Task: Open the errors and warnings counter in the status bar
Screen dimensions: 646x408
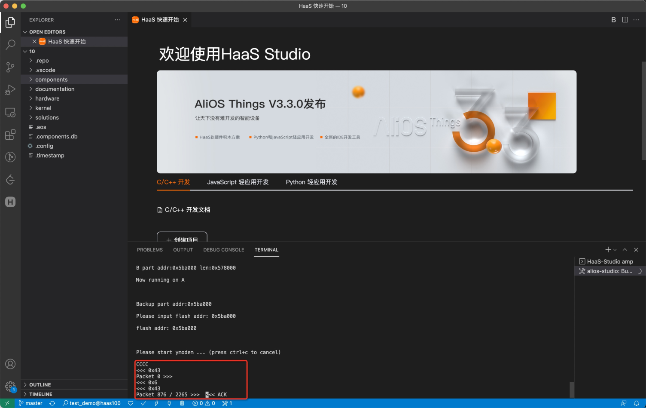Action: (x=204, y=403)
